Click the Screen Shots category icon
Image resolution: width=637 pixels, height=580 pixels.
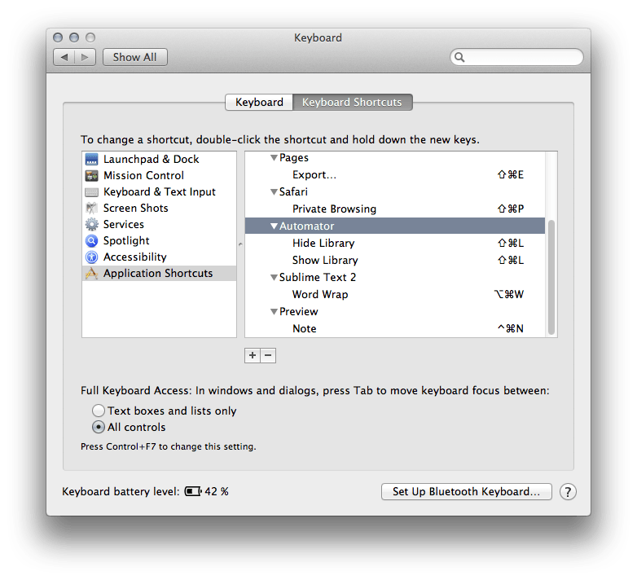pyautogui.click(x=91, y=209)
